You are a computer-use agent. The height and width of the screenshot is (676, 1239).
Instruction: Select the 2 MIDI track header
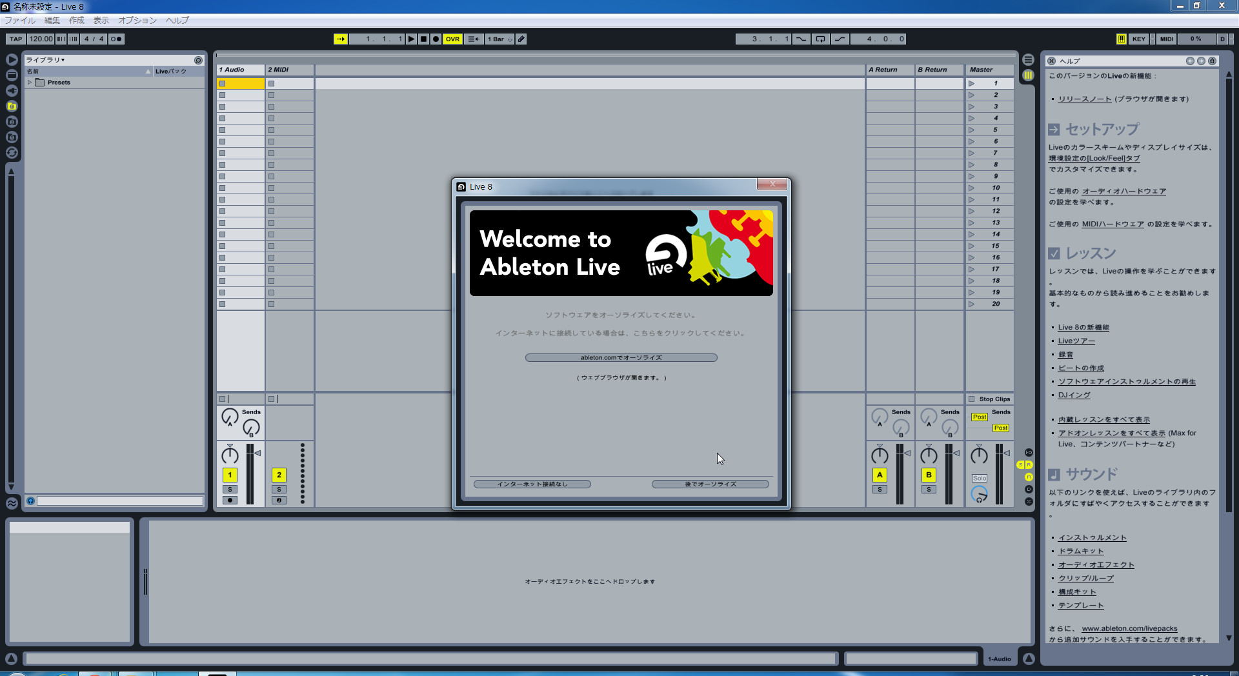point(289,70)
